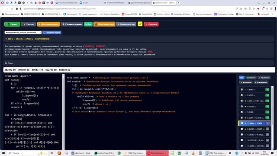Click the yellow checkmark button
The width and height of the screenshot is (277, 156).
[x=140, y=24]
